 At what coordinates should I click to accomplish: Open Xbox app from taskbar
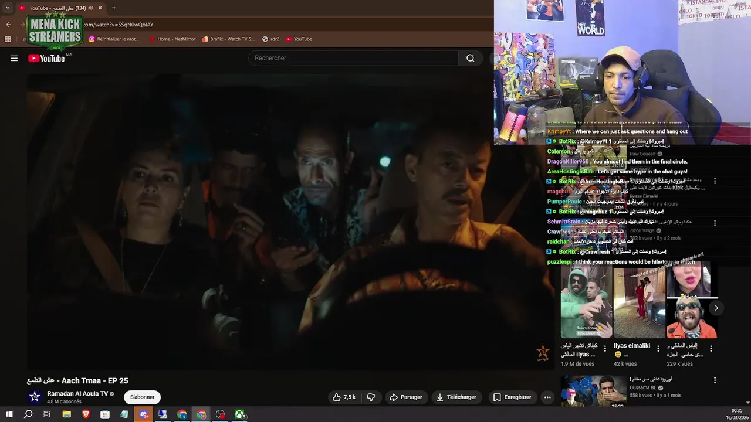click(239, 414)
